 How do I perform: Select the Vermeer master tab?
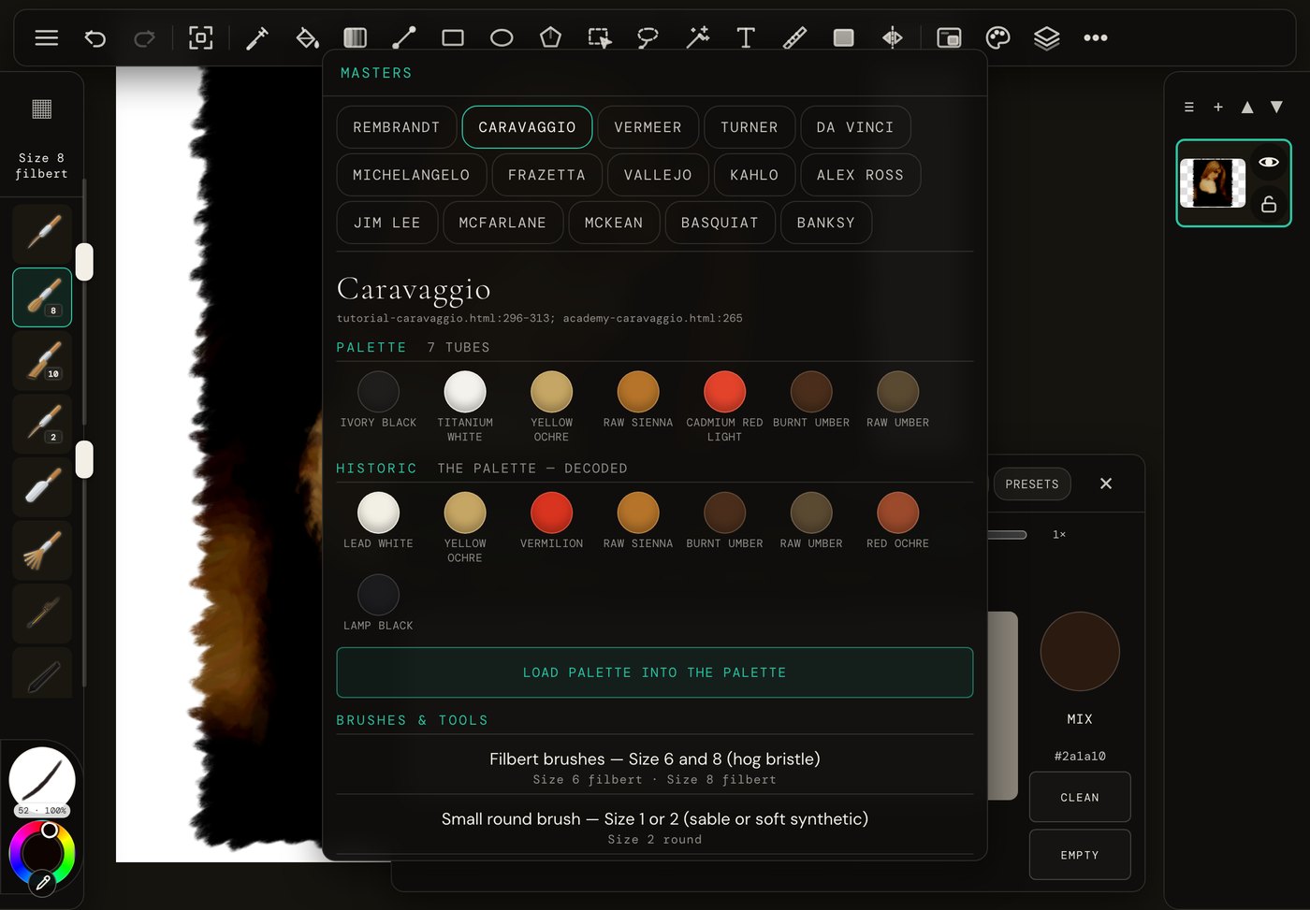tap(648, 127)
